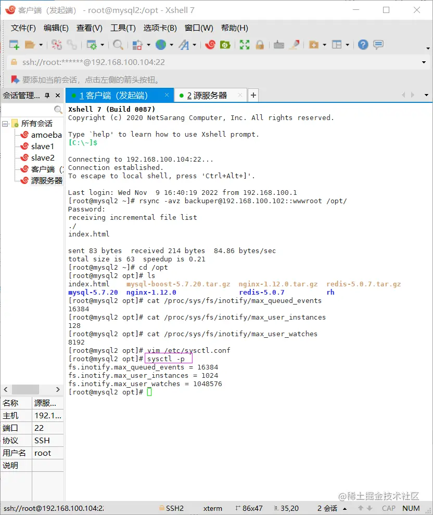This screenshot has height=515, width=433.
Task: Open session Properties gear icon
Action: click(x=92, y=45)
